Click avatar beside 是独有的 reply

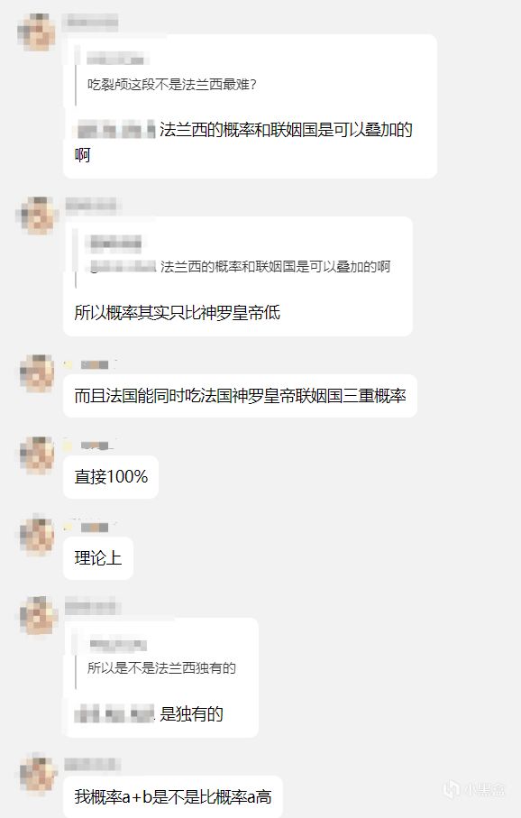pos(37,616)
